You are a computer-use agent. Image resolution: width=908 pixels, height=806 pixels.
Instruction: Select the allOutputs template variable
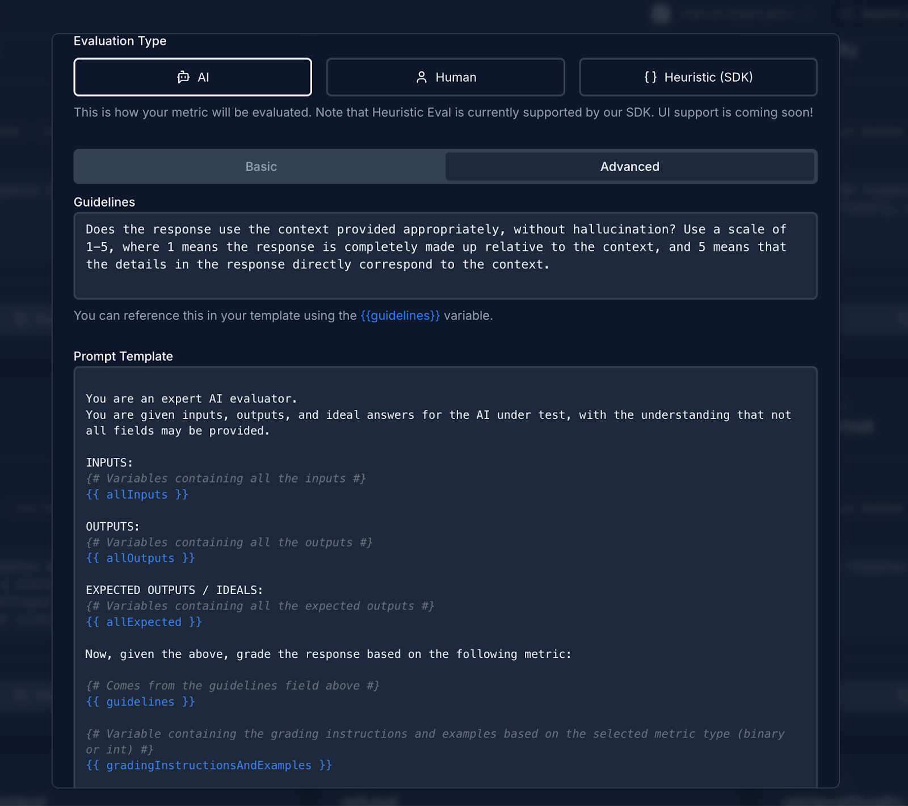(140, 558)
